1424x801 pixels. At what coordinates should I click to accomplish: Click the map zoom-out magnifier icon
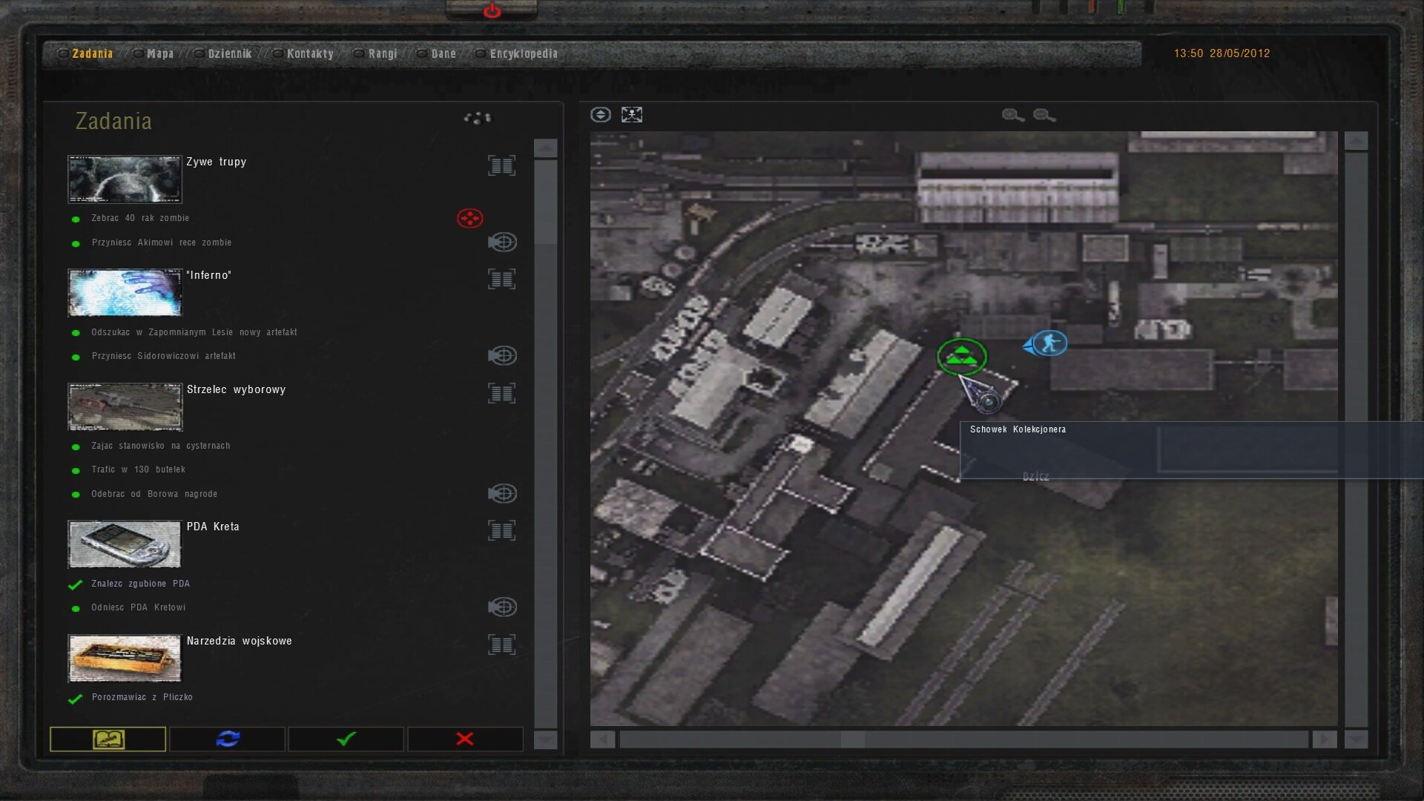point(1044,115)
